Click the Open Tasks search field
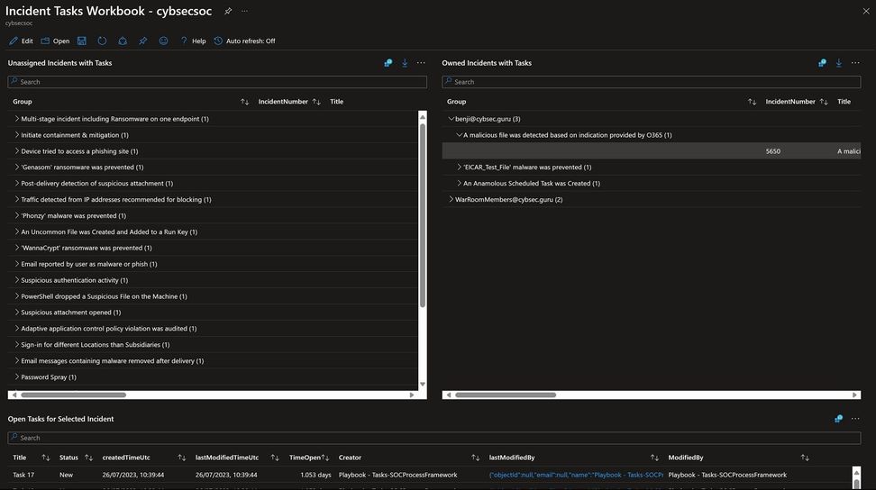This screenshot has height=490, width=876. click(434, 438)
